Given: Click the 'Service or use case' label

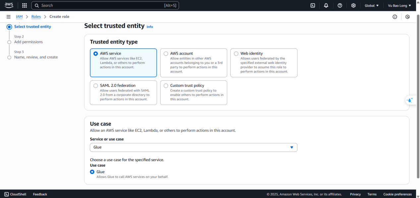Looking at the screenshot, I should [x=107, y=139].
